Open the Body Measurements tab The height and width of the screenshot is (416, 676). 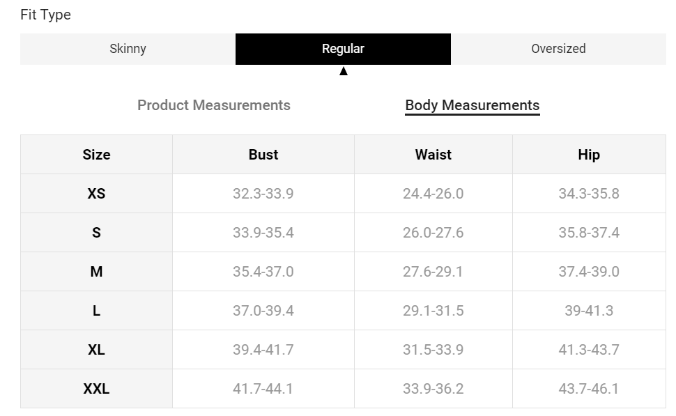(x=472, y=105)
